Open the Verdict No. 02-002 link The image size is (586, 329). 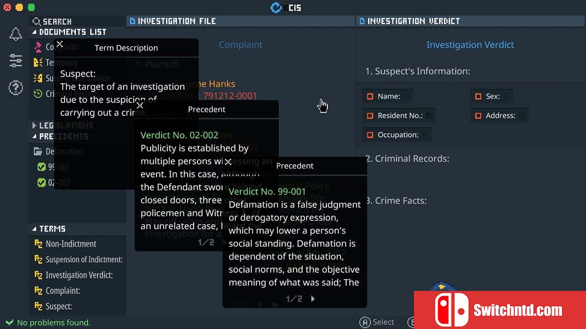(180, 135)
